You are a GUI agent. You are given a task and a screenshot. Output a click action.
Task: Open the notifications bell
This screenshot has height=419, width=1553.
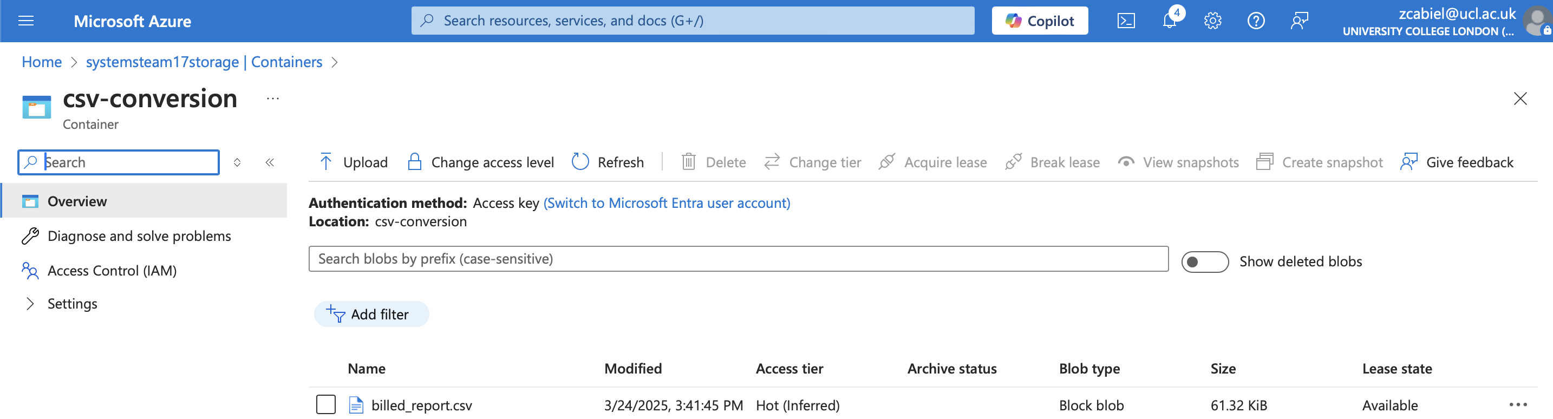point(1169,21)
